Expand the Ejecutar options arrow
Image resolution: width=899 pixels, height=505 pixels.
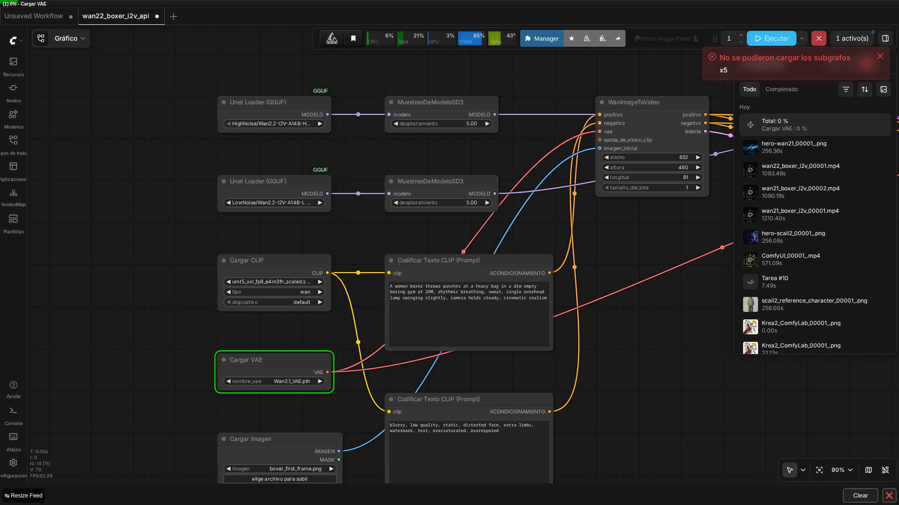802,38
